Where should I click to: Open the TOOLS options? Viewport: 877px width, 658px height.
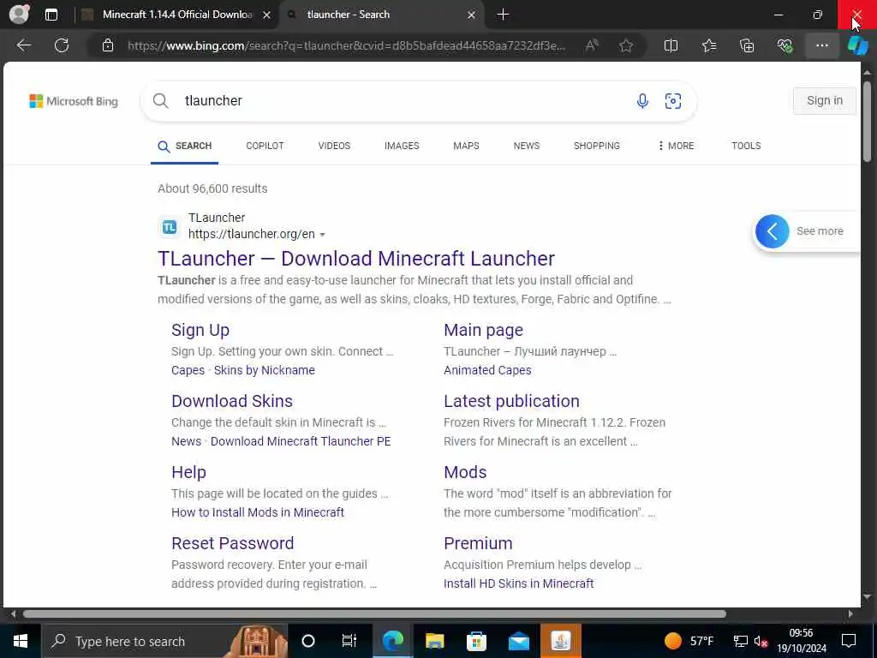pyautogui.click(x=746, y=146)
